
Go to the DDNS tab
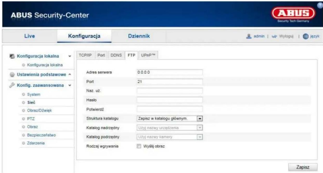[116, 55]
